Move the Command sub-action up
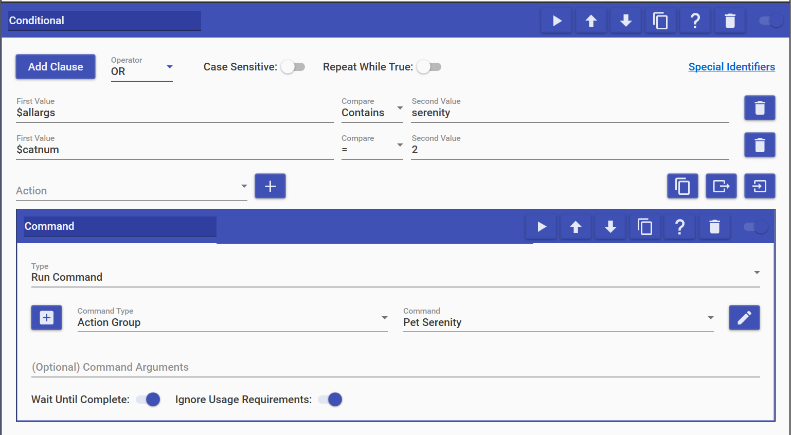 tap(576, 227)
